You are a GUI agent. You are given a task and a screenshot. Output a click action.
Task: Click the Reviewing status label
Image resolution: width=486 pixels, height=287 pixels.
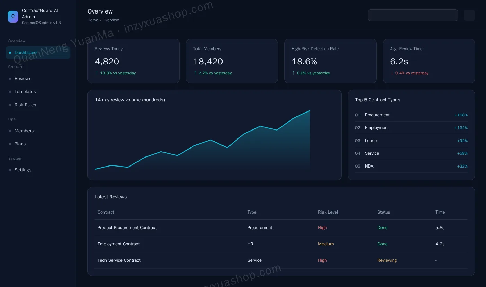tap(387, 260)
